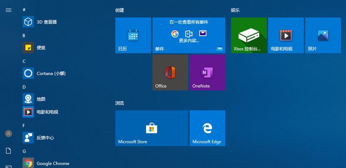Click 在一处查看所有邮件 text on mail tile

[x=189, y=22]
